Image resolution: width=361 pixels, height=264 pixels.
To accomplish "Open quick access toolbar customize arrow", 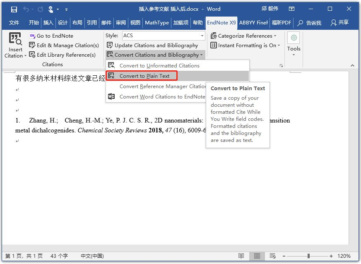I will click(x=66, y=10).
